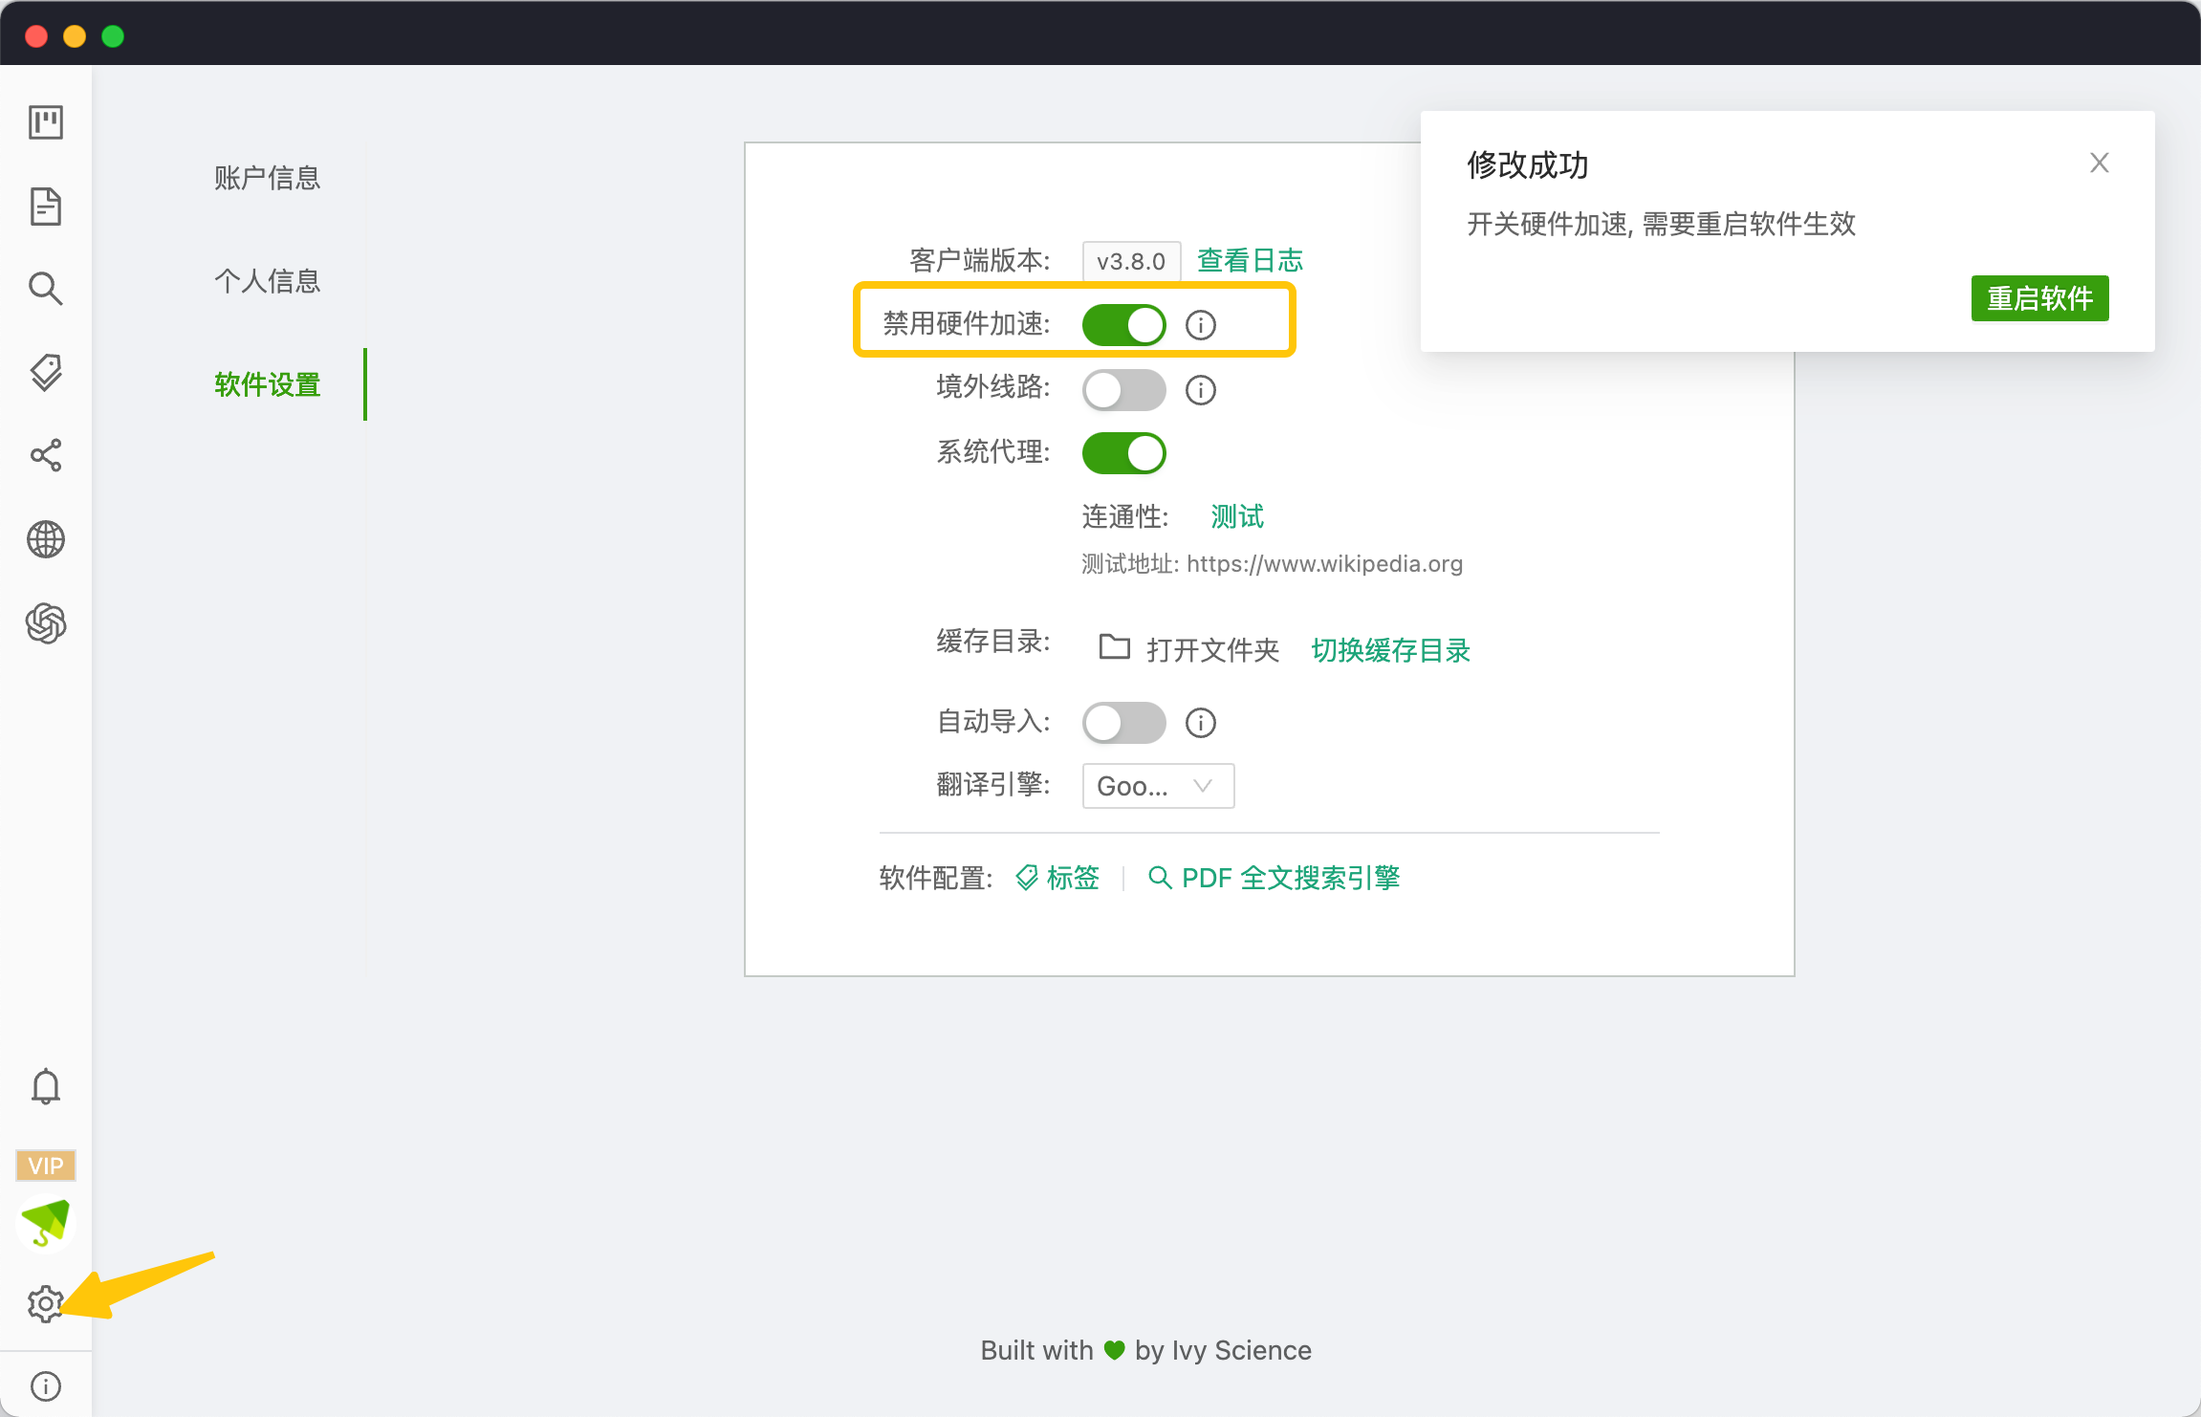Click the 修改成功 notification title

click(x=1528, y=164)
